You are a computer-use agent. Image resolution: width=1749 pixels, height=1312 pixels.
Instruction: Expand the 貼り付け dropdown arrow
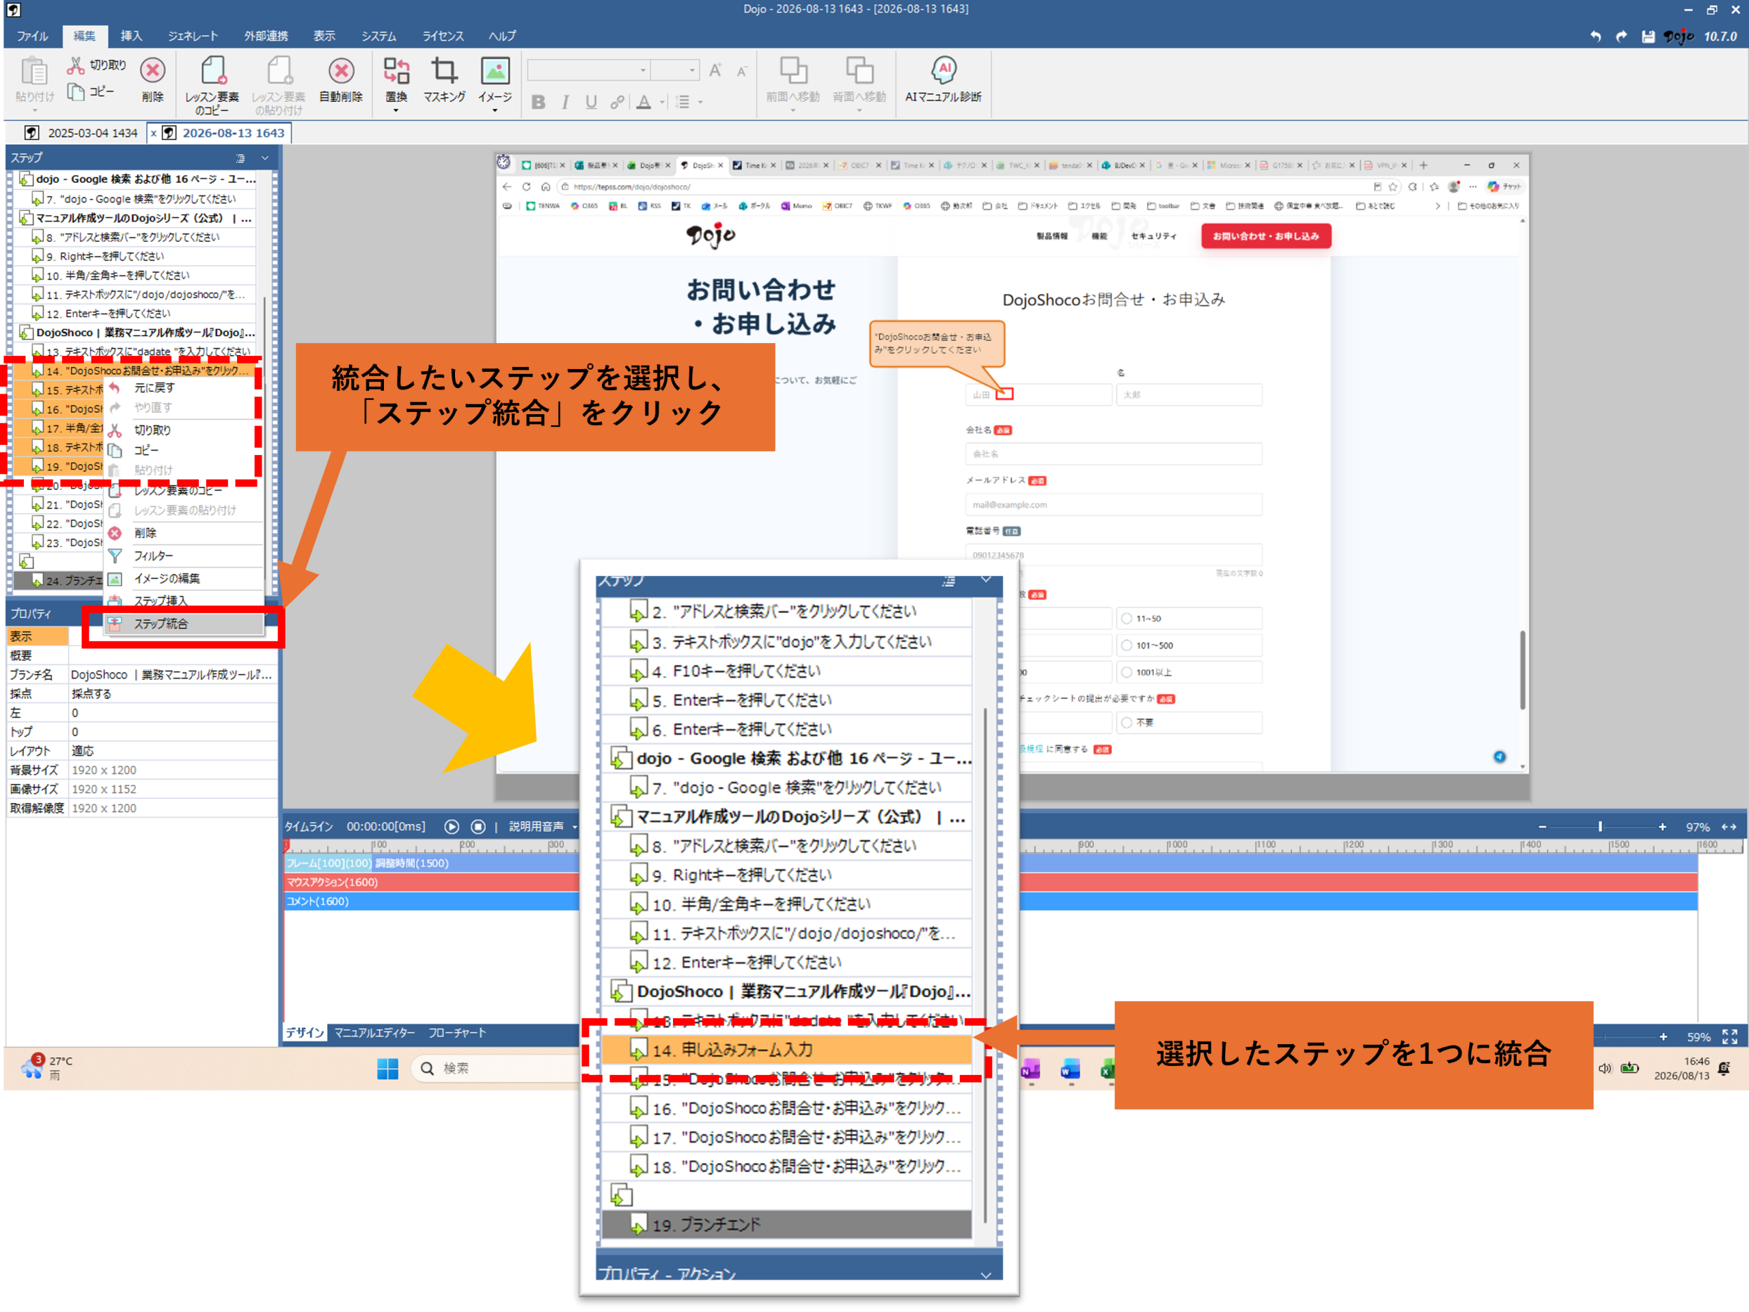[35, 111]
